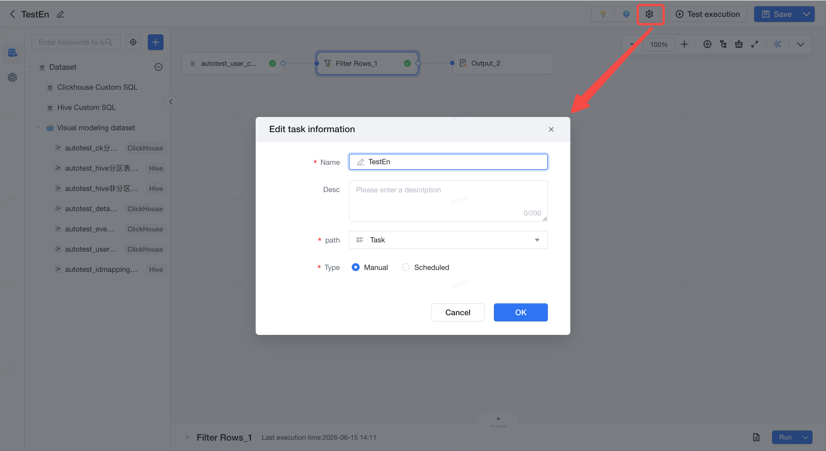
Task: Click the Desc description text area
Action: pos(448,201)
